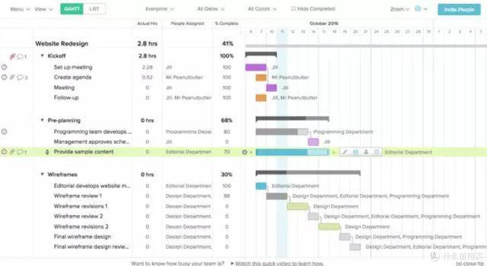The height and width of the screenshot is (266, 487).
Task: Select the Wireframe review 2 task name
Action: tap(78, 216)
